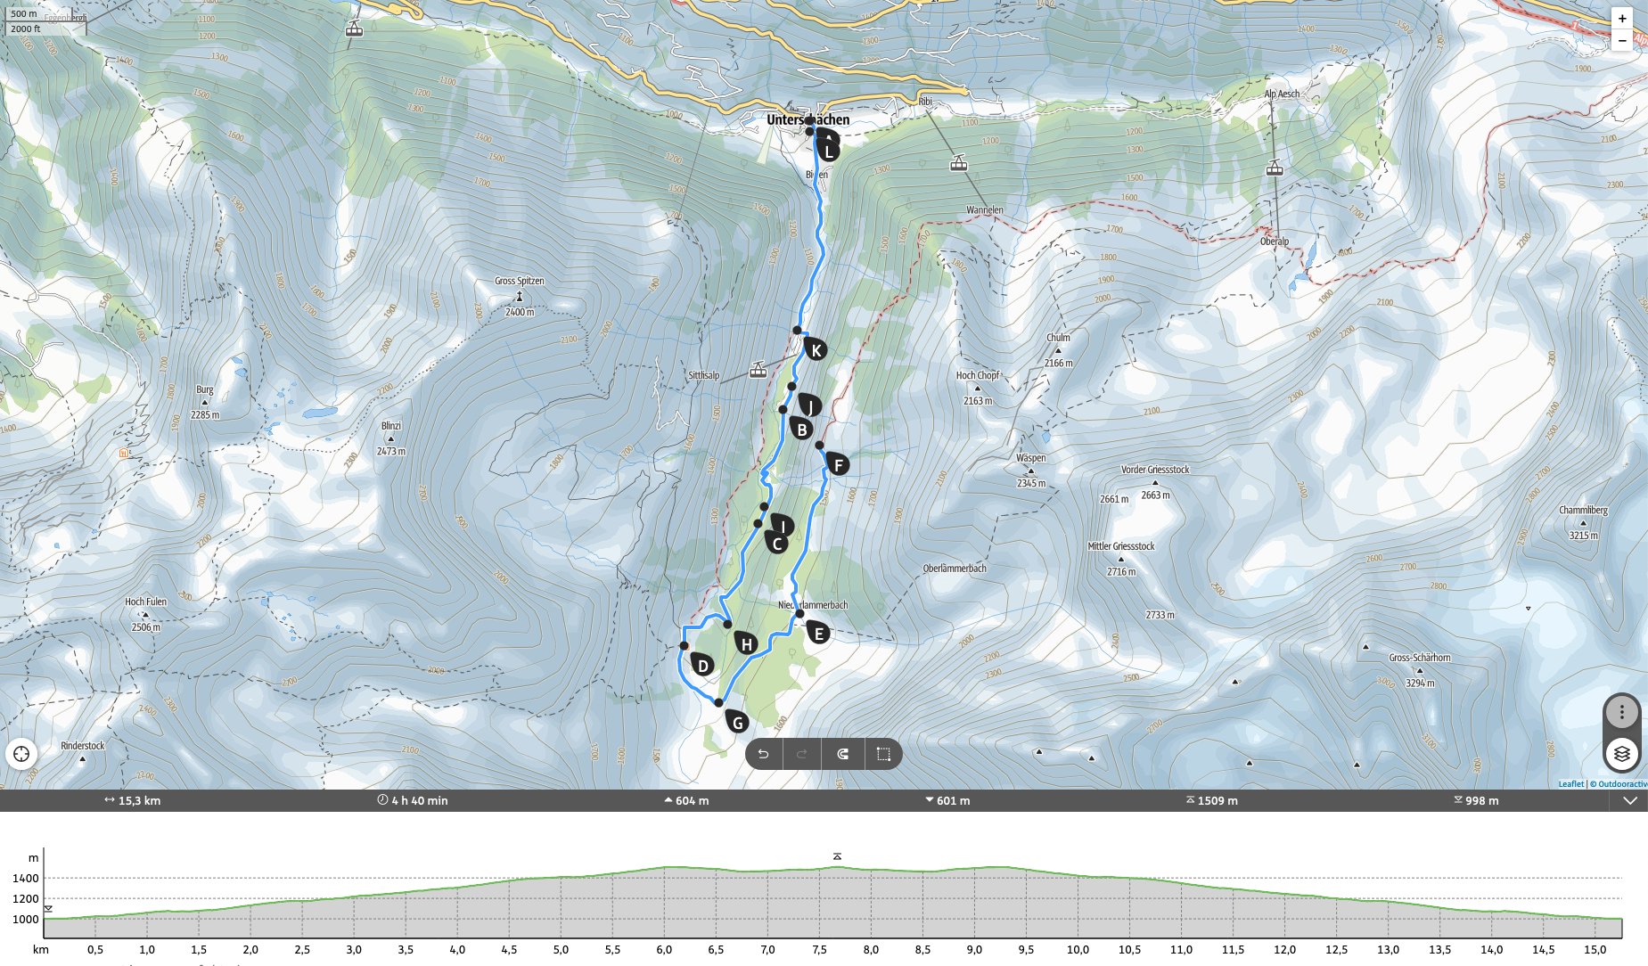The height and width of the screenshot is (966, 1648).
Task: Click the Chammliberg peak label
Action: tap(1584, 511)
